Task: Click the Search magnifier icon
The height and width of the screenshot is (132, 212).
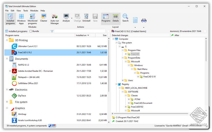Action: coord(125,16)
